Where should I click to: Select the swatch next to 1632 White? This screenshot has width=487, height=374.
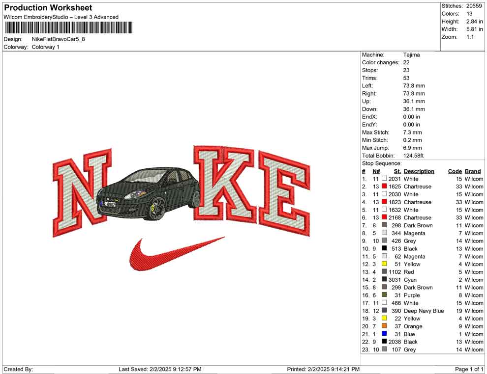pos(384,210)
